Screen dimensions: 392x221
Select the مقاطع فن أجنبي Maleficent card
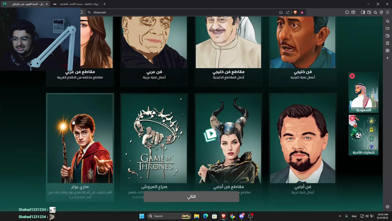click(x=228, y=147)
